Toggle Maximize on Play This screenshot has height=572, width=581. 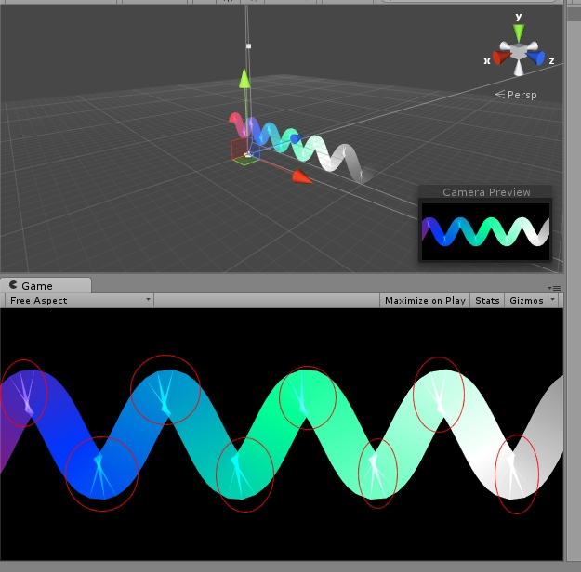click(425, 300)
